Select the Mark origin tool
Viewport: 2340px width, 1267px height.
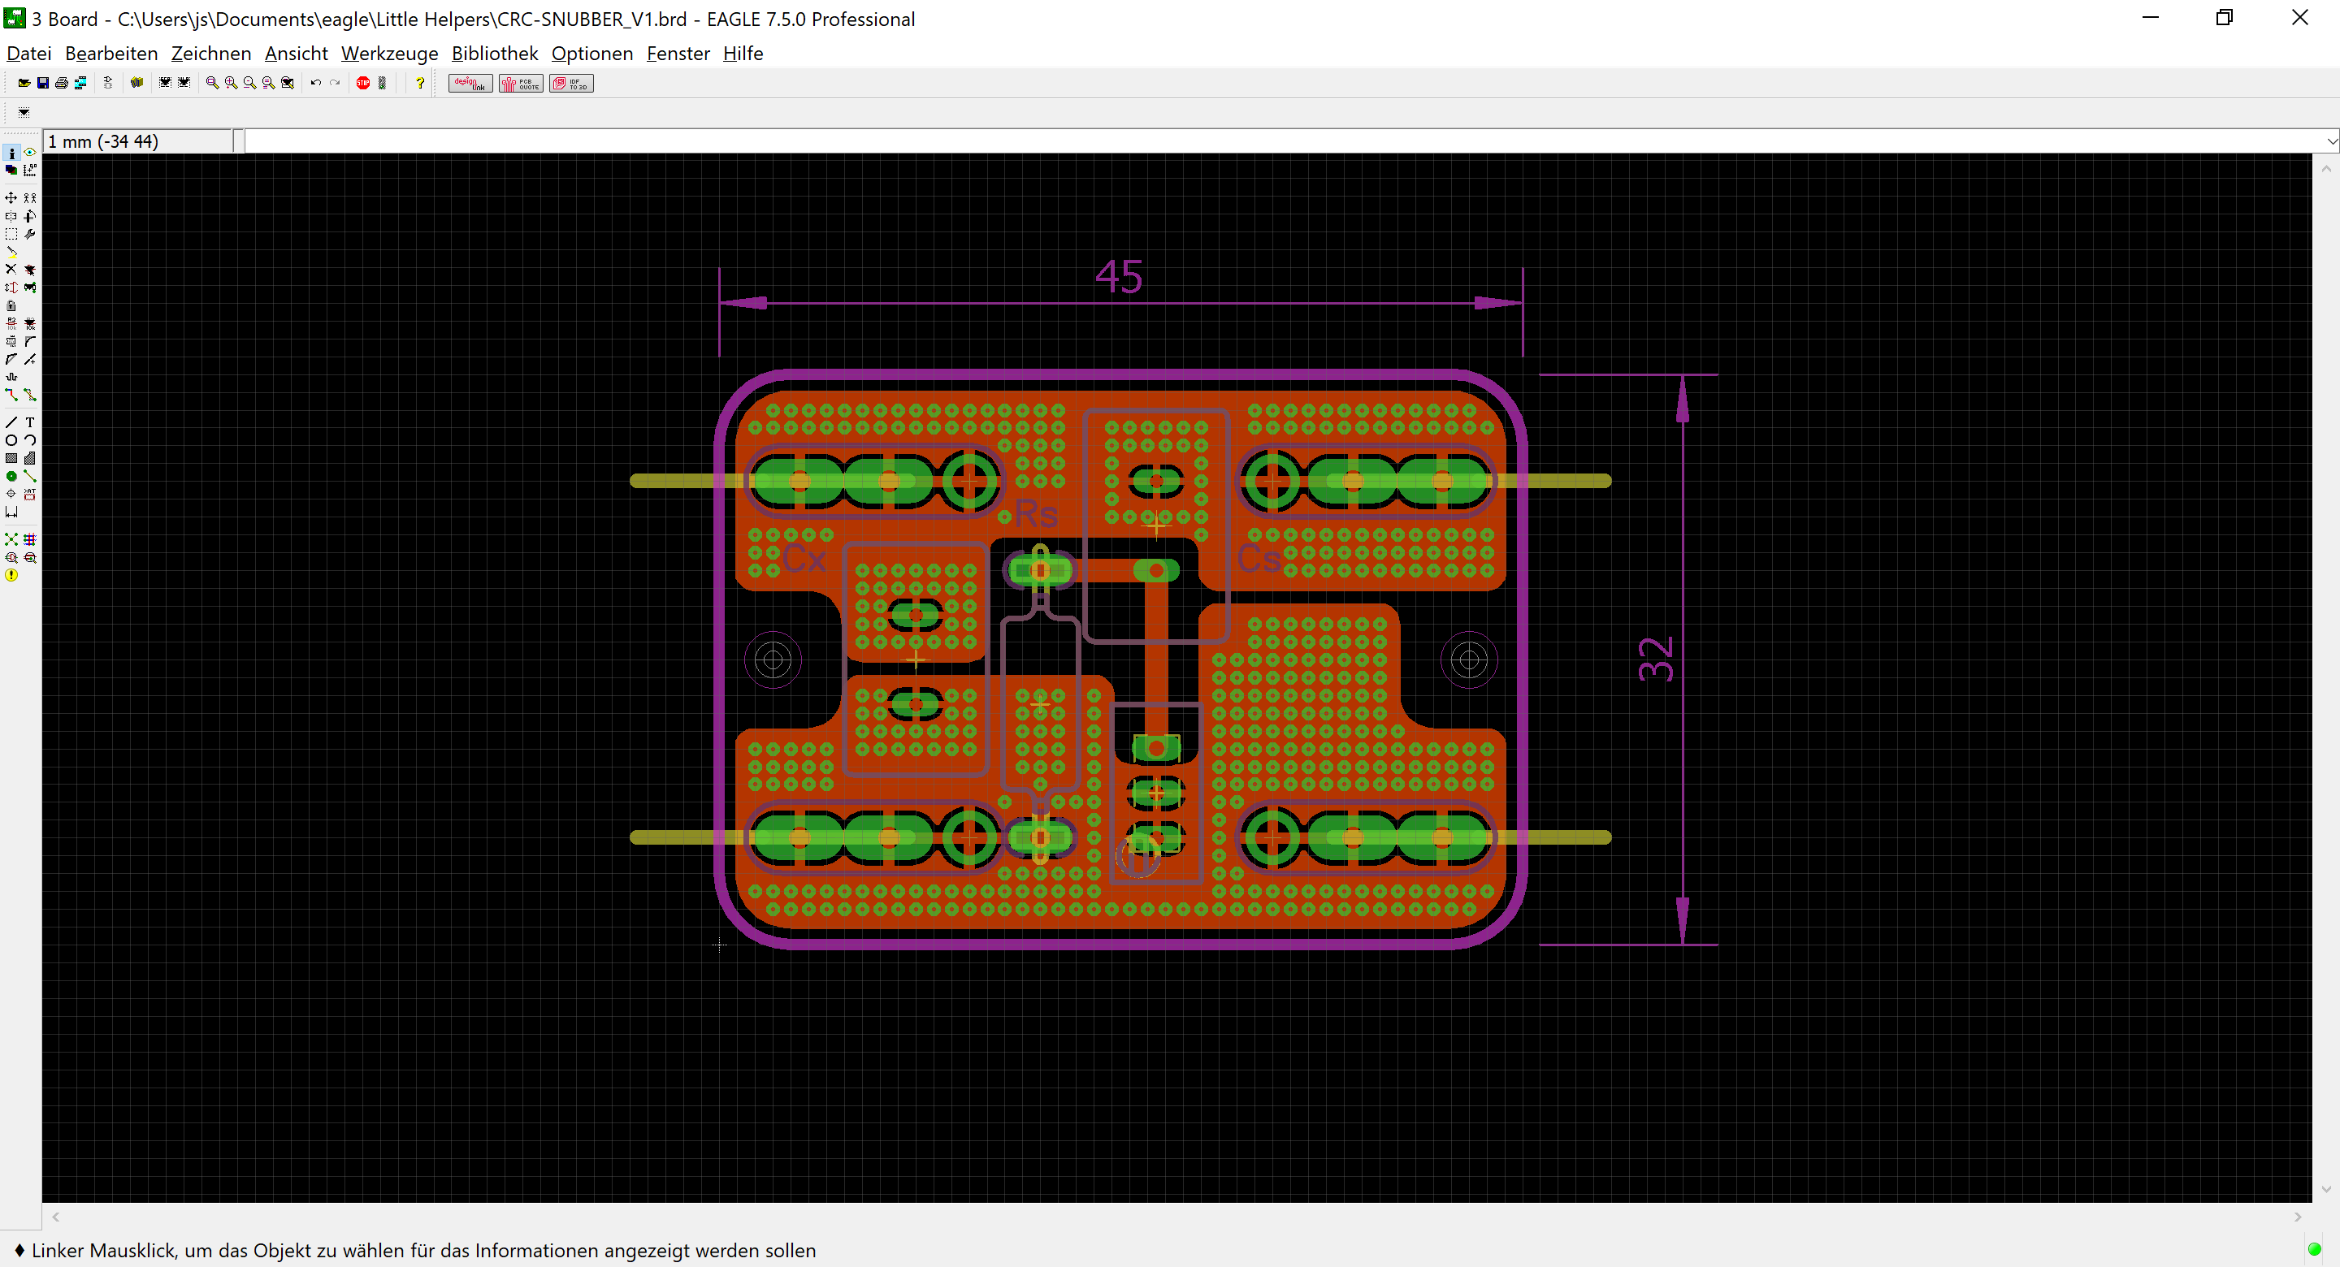[30, 170]
